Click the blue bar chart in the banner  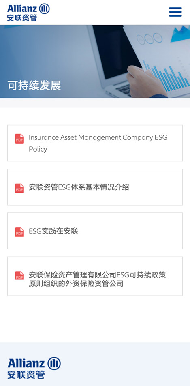coord(166,76)
